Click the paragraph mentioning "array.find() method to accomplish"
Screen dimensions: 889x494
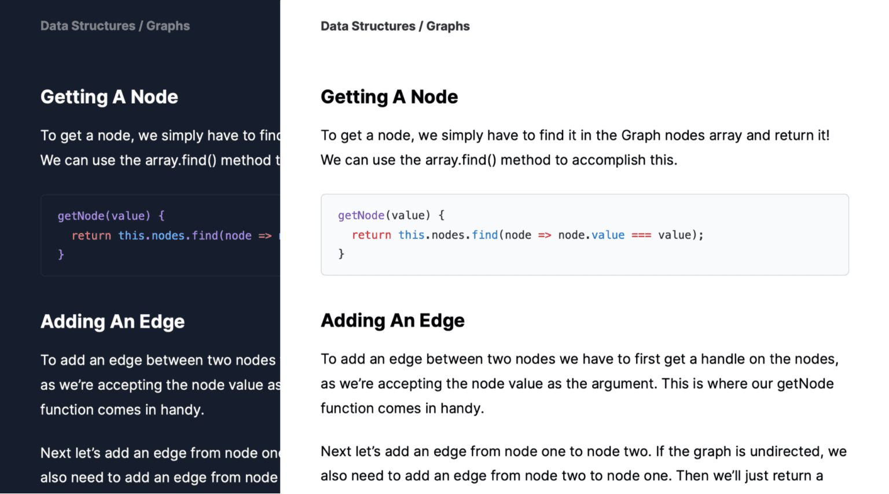click(x=575, y=148)
